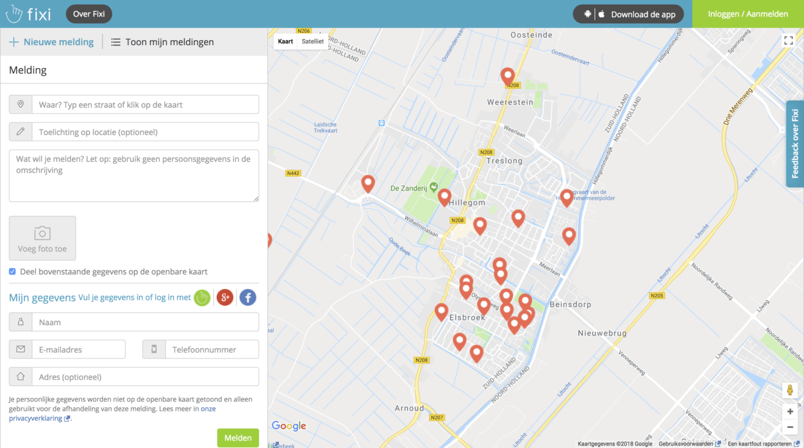Select the Voeg foto toe camera icon

tap(42, 233)
